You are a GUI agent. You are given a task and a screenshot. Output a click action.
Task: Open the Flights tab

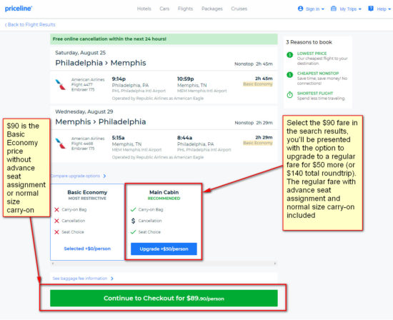click(x=186, y=9)
